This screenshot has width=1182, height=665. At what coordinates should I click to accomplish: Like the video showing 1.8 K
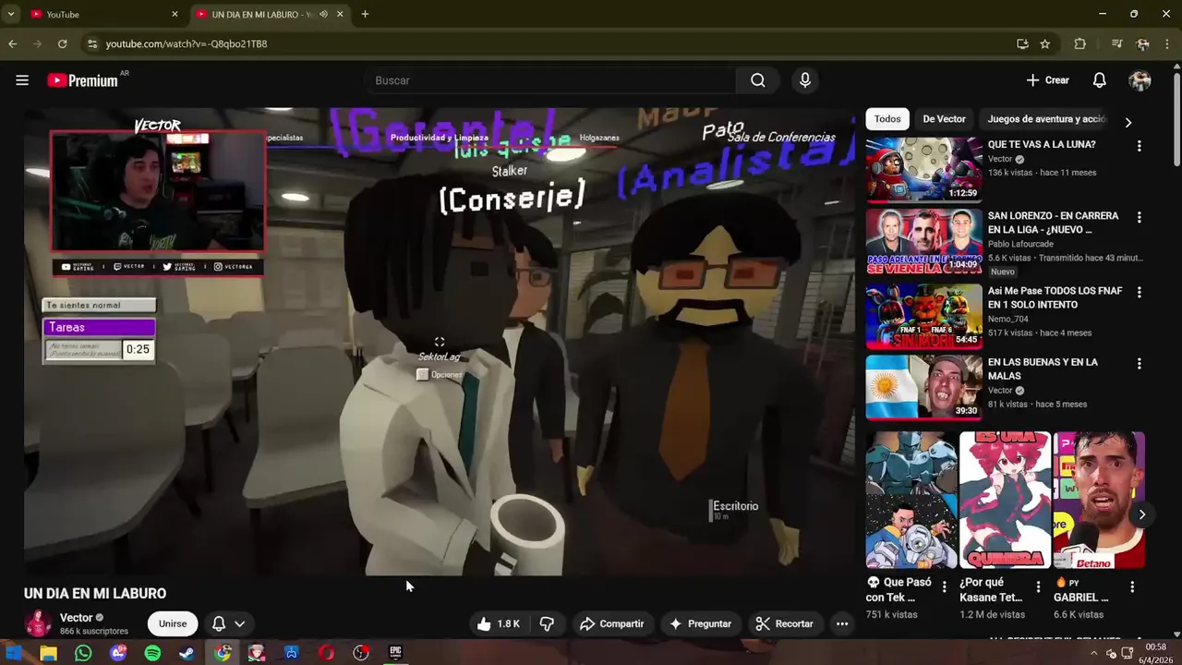click(x=498, y=623)
